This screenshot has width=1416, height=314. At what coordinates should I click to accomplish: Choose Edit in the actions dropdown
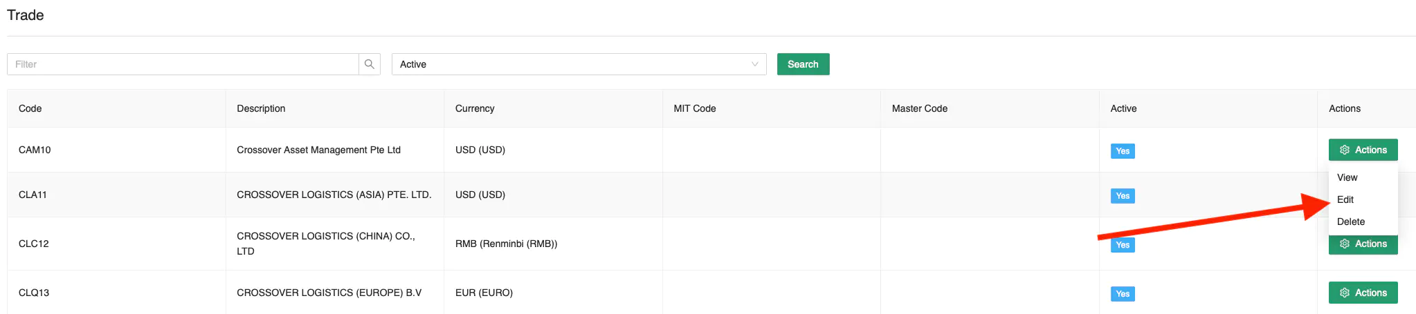(x=1345, y=199)
